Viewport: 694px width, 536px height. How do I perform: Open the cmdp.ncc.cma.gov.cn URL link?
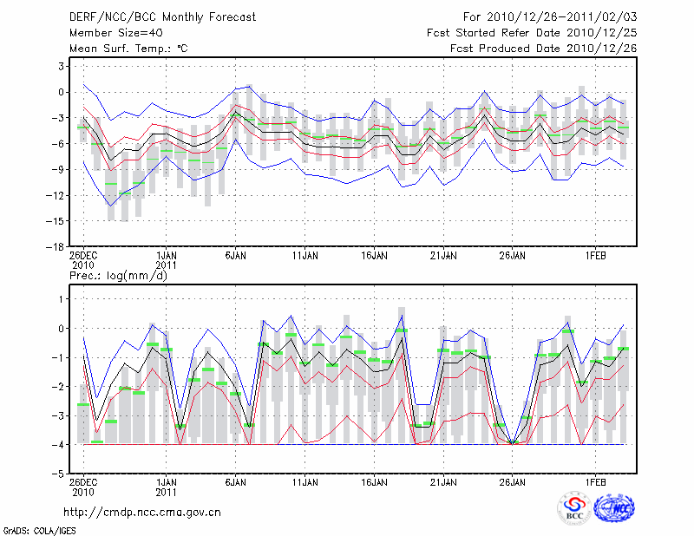pos(142,513)
